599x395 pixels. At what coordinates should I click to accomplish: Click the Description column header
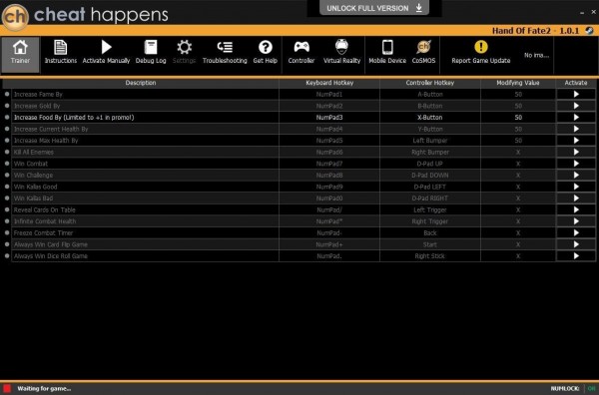(x=141, y=83)
